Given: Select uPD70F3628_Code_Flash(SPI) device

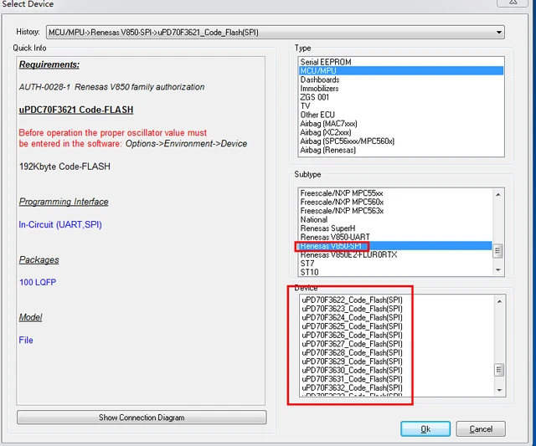Looking at the screenshot, I should pos(352,353).
